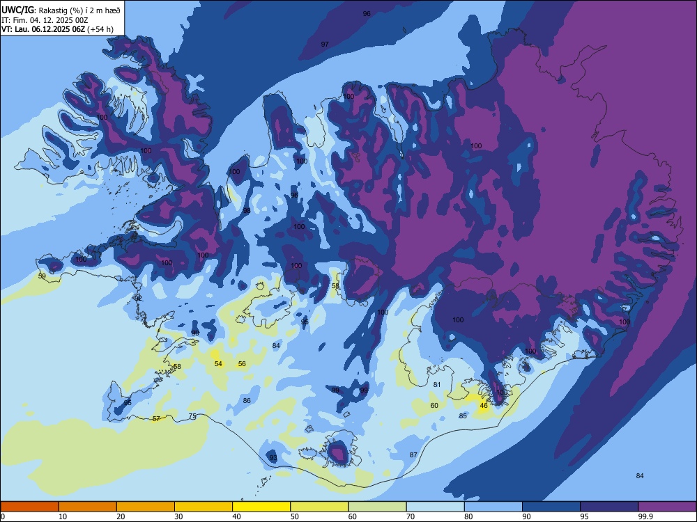The height and width of the screenshot is (522, 697).
Task: Click the '99.9' legend scale label
Action: click(645, 516)
